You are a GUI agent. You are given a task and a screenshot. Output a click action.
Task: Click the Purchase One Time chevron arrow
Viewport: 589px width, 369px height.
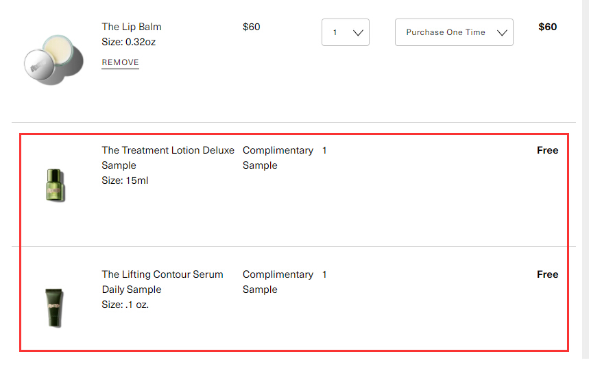coord(502,33)
